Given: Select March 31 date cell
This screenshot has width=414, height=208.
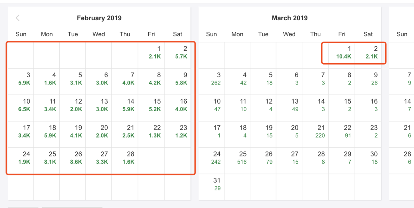Looking at the screenshot, I should 212,184.
